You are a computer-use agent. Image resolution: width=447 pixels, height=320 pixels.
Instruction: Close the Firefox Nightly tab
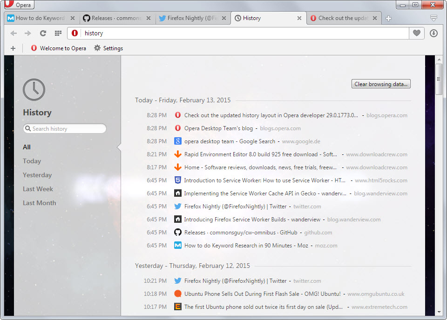(x=224, y=18)
